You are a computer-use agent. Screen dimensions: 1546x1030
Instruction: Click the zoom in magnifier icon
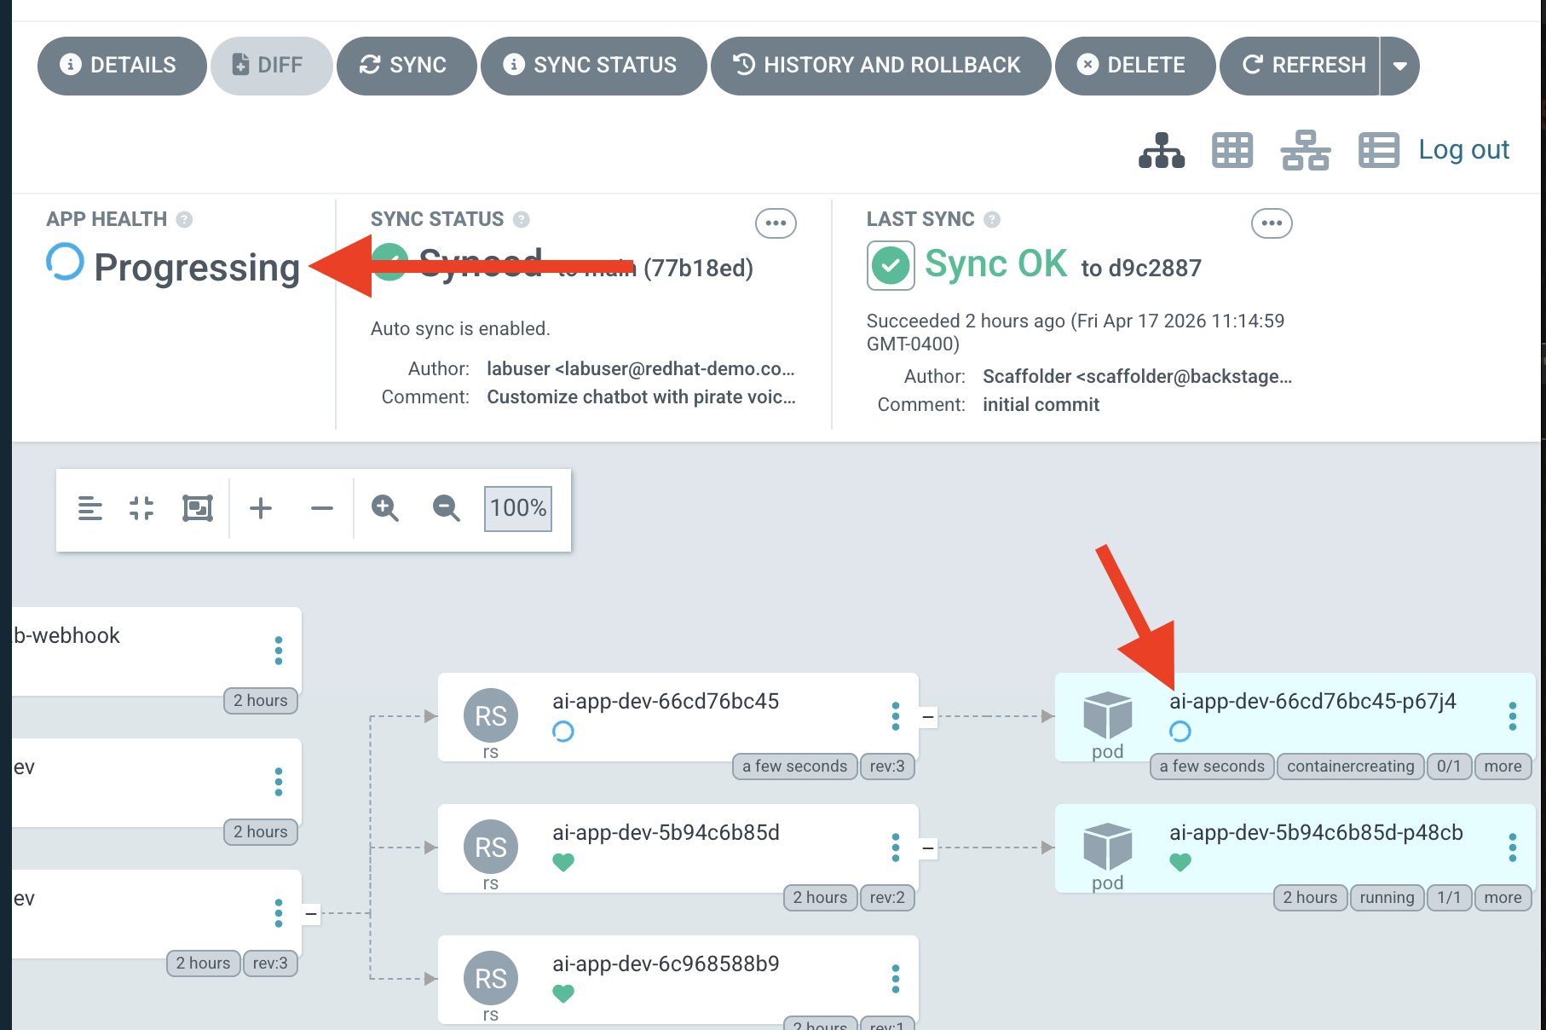[384, 508]
